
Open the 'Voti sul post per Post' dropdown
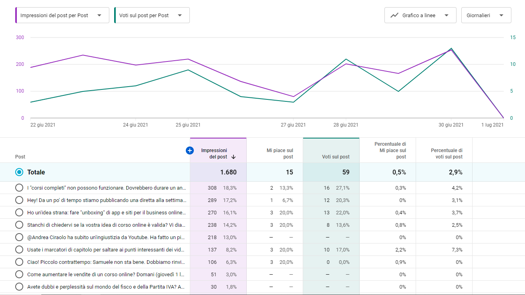click(x=152, y=15)
